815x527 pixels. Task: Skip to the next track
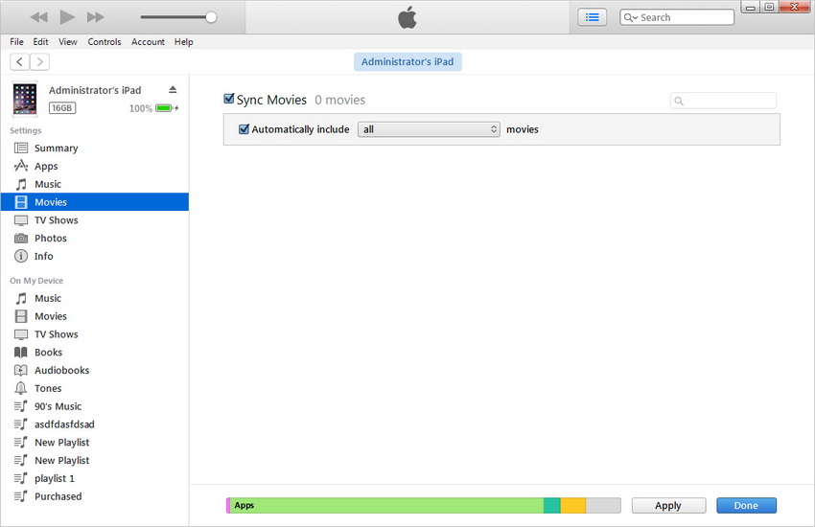point(95,17)
